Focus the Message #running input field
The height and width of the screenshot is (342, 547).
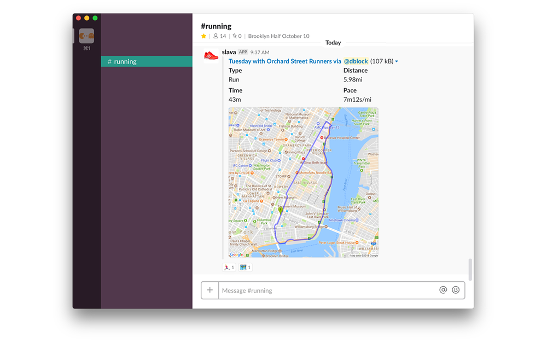pyautogui.click(x=328, y=291)
